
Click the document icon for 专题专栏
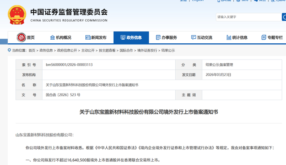264,38
